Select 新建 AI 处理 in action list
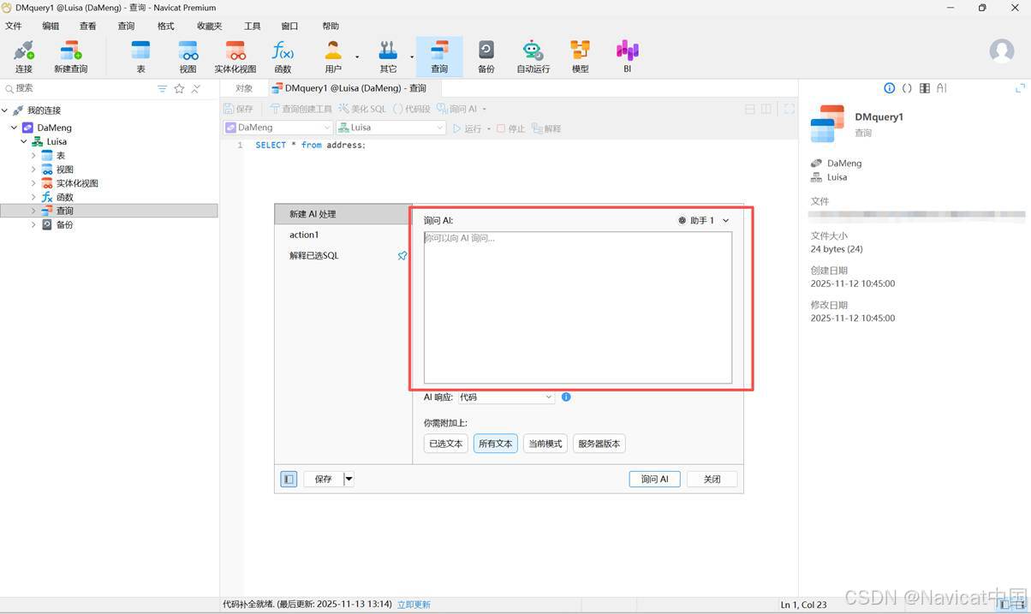Image resolution: width=1031 pixels, height=614 pixels. [343, 214]
